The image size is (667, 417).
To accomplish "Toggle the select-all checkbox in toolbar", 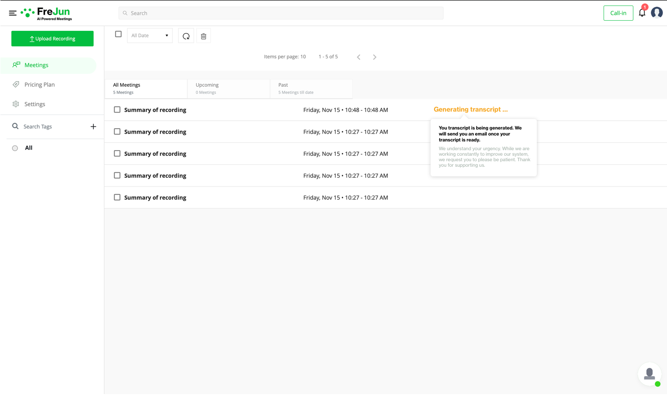I will pyautogui.click(x=118, y=34).
